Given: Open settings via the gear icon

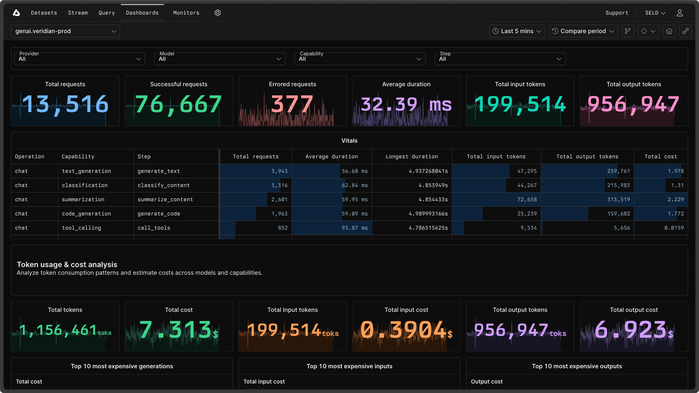Looking at the screenshot, I should pyautogui.click(x=218, y=13).
